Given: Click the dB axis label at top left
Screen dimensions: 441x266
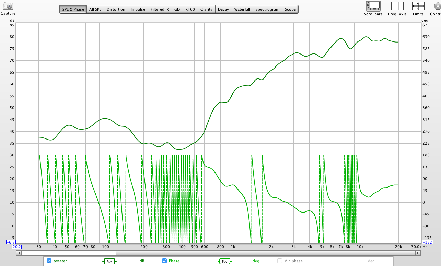Looking at the screenshot, I should coord(13,20).
